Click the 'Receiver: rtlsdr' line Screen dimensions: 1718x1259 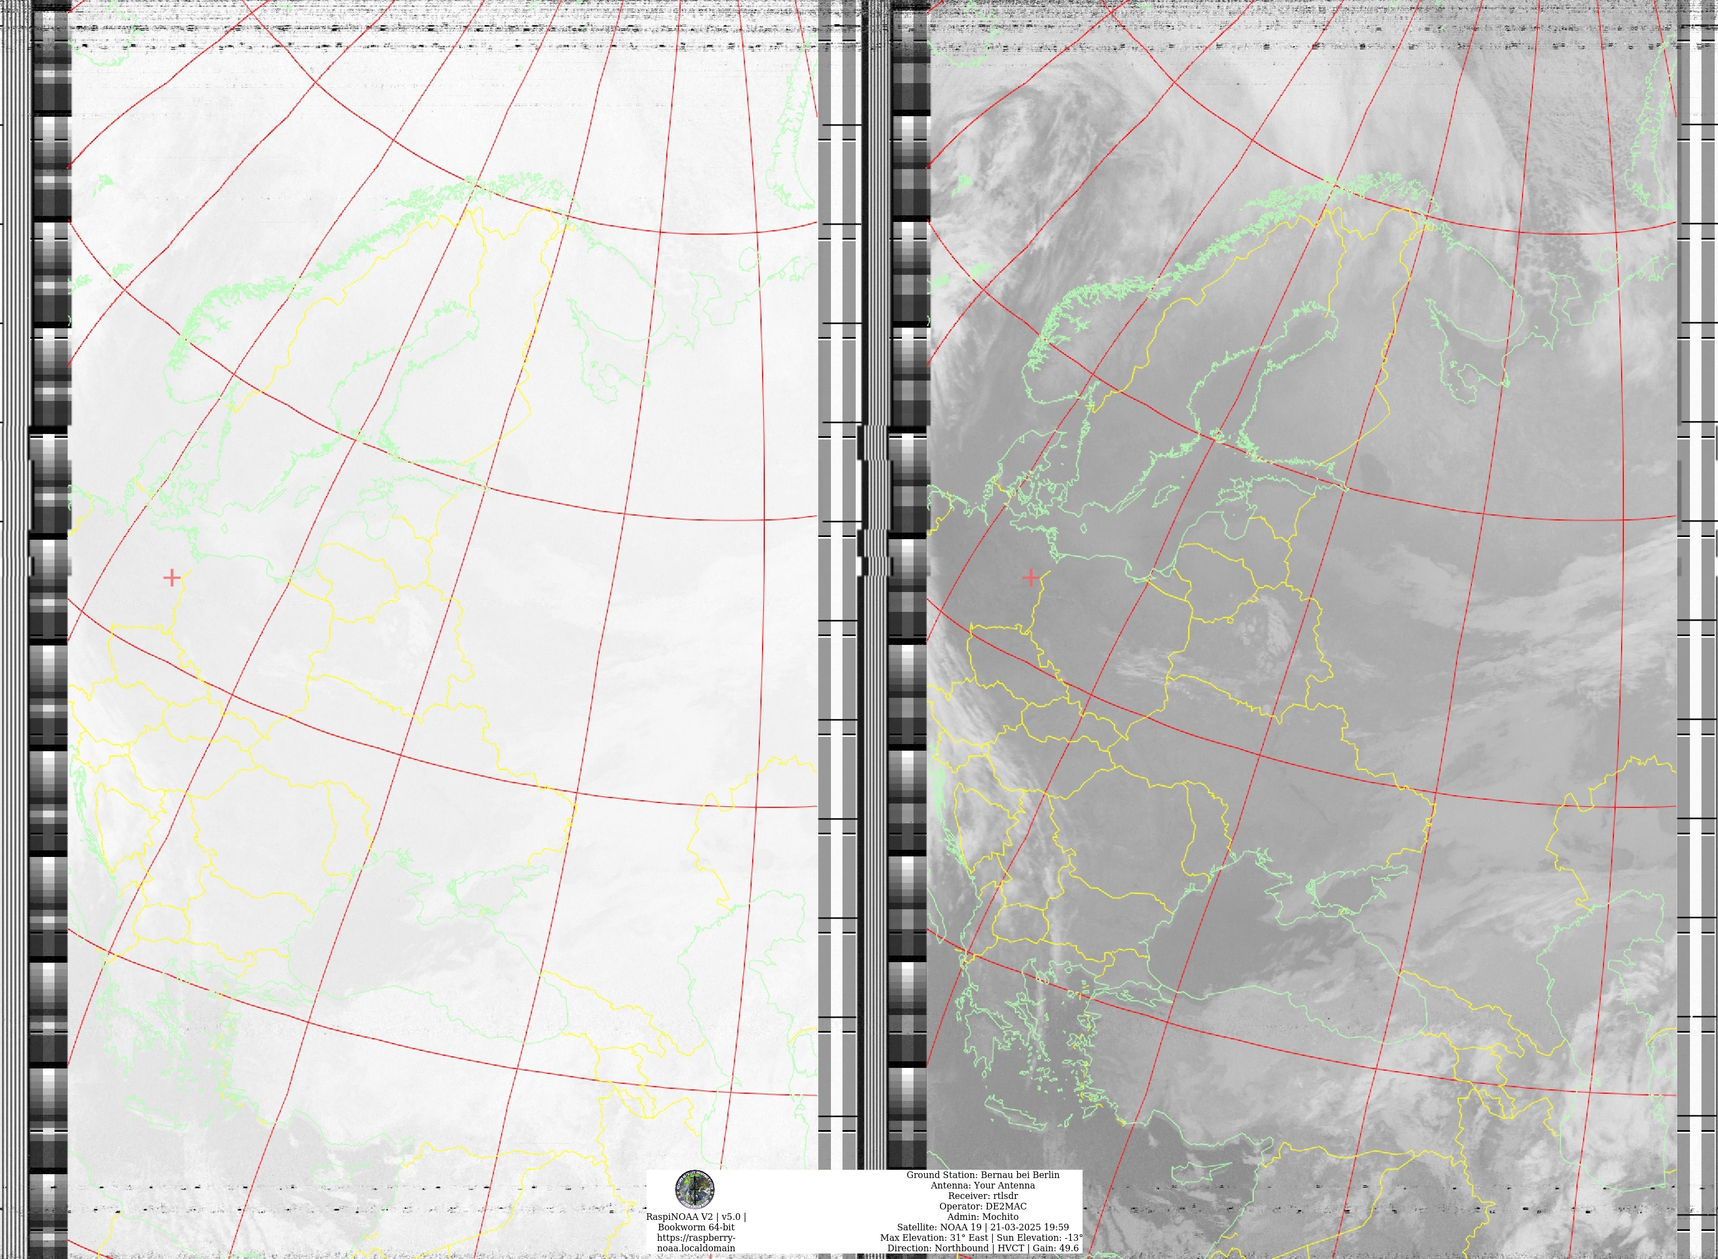983,1196
